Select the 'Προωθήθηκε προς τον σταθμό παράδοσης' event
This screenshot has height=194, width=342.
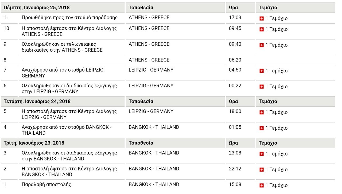[x=69, y=18]
